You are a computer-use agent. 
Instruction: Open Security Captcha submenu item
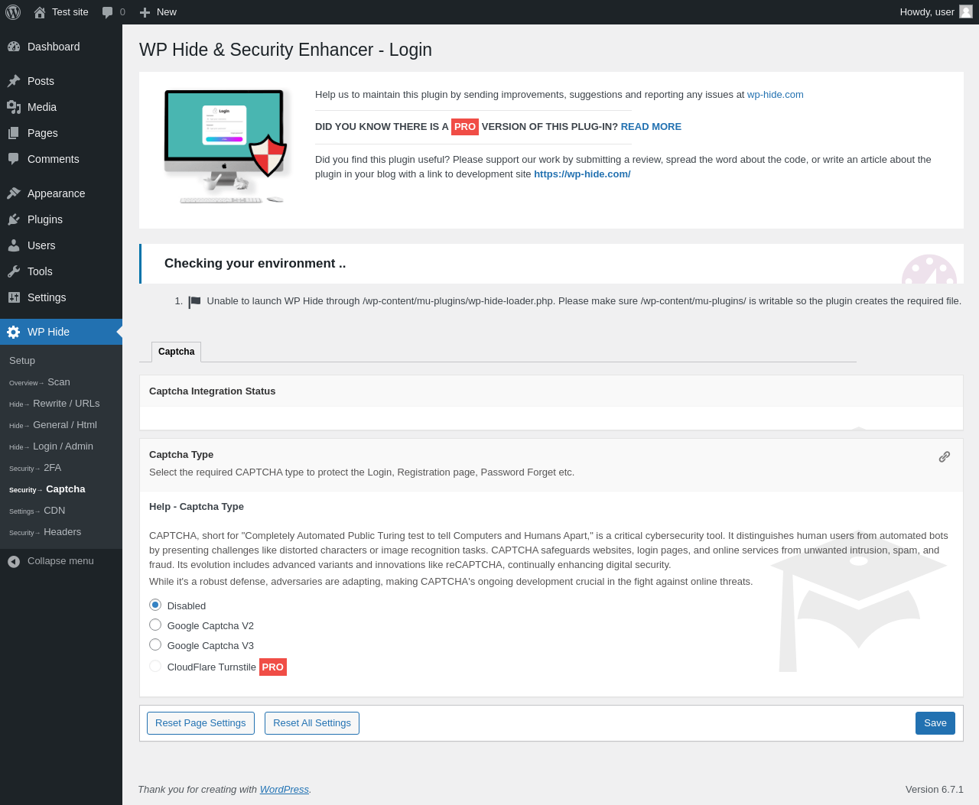pyautogui.click(x=47, y=489)
